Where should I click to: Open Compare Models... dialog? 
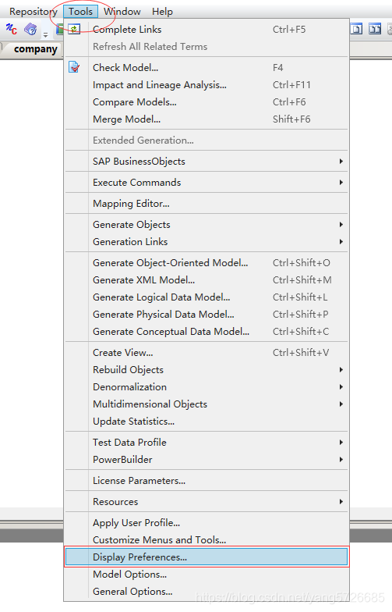tap(207, 101)
